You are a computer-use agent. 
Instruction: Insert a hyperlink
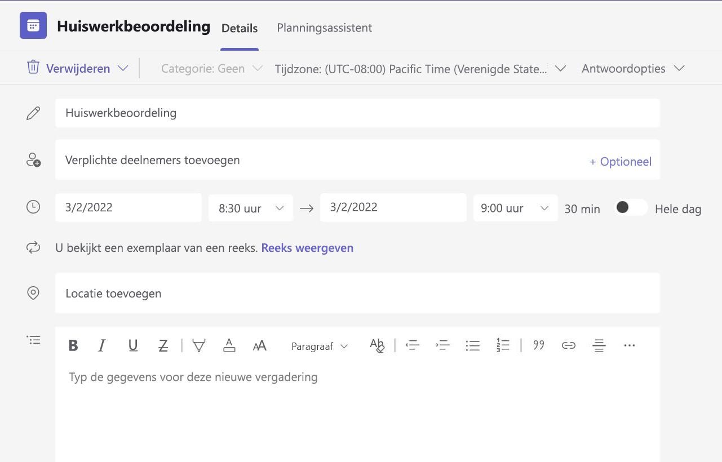pyautogui.click(x=569, y=345)
